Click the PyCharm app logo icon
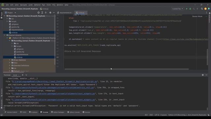Image resolution: width=211 pixels, height=119 pixels. point(3,5)
